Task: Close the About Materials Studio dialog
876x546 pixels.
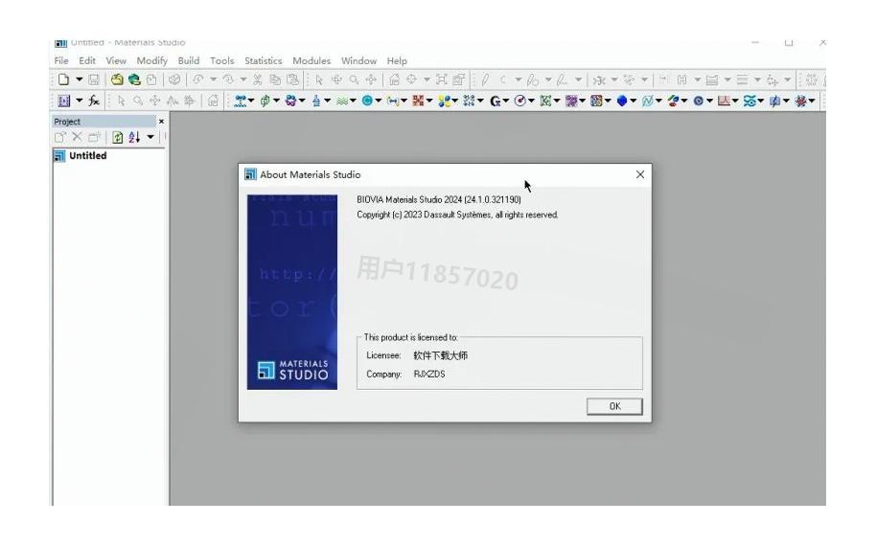Action: coord(640,174)
